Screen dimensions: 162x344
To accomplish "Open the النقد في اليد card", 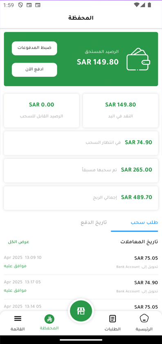I will tap(120, 110).
